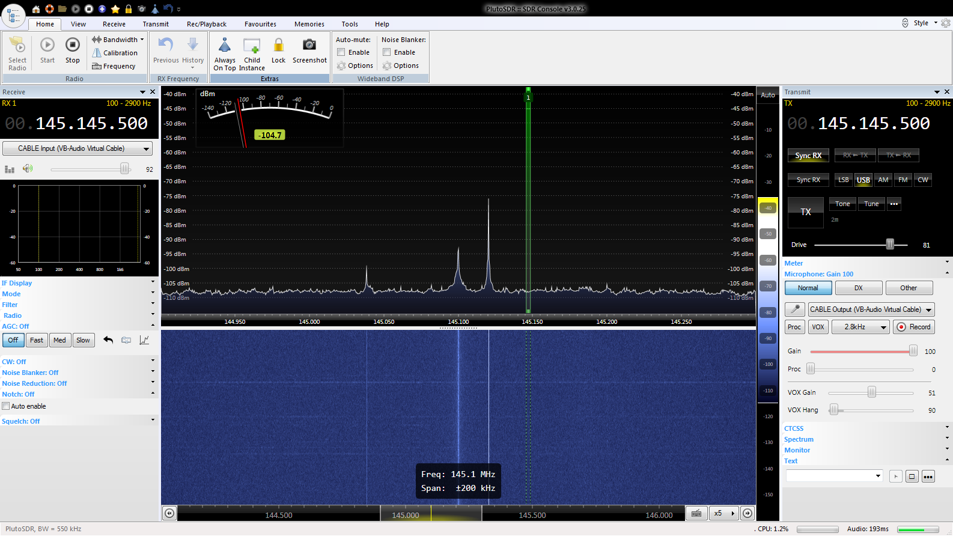Image resolution: width=953 pixels, height=536 pixels.
Task: Mute audio with the speaker icon
Action: click(x=28, y=169)
